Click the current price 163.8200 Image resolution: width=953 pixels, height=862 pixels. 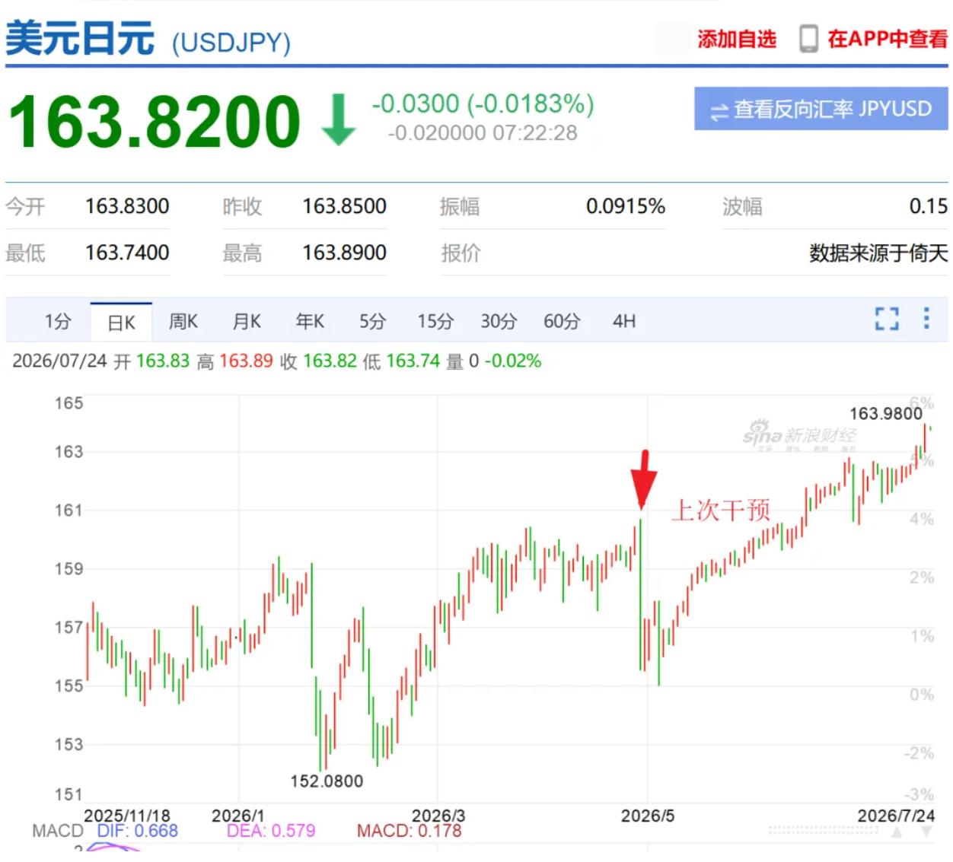tap(155, 121)
